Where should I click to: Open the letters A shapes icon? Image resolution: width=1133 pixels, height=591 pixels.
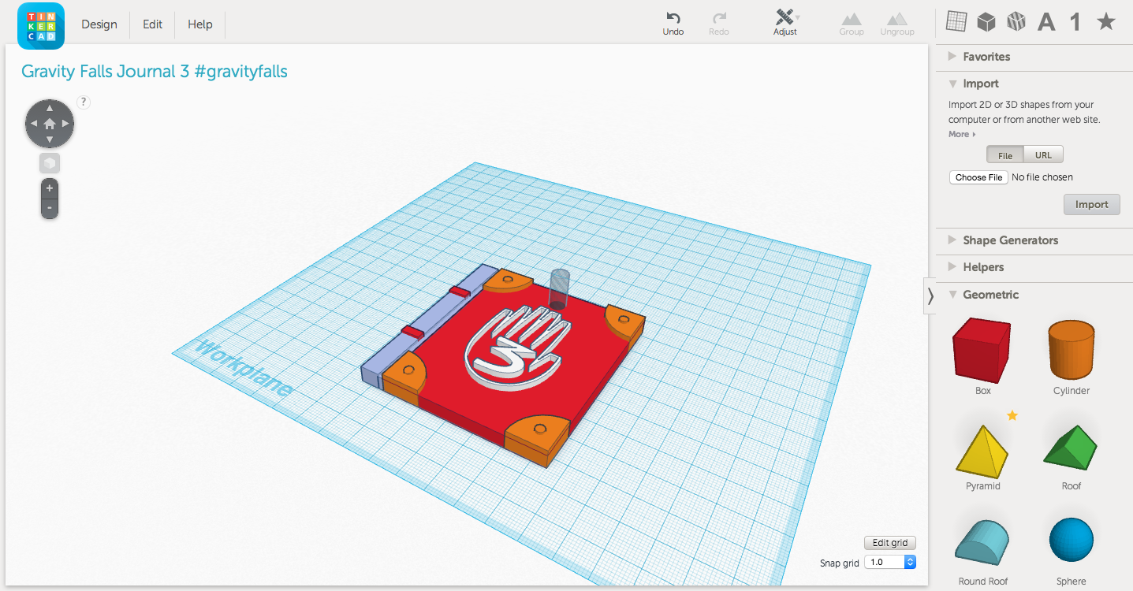[x=1046, y=22]
